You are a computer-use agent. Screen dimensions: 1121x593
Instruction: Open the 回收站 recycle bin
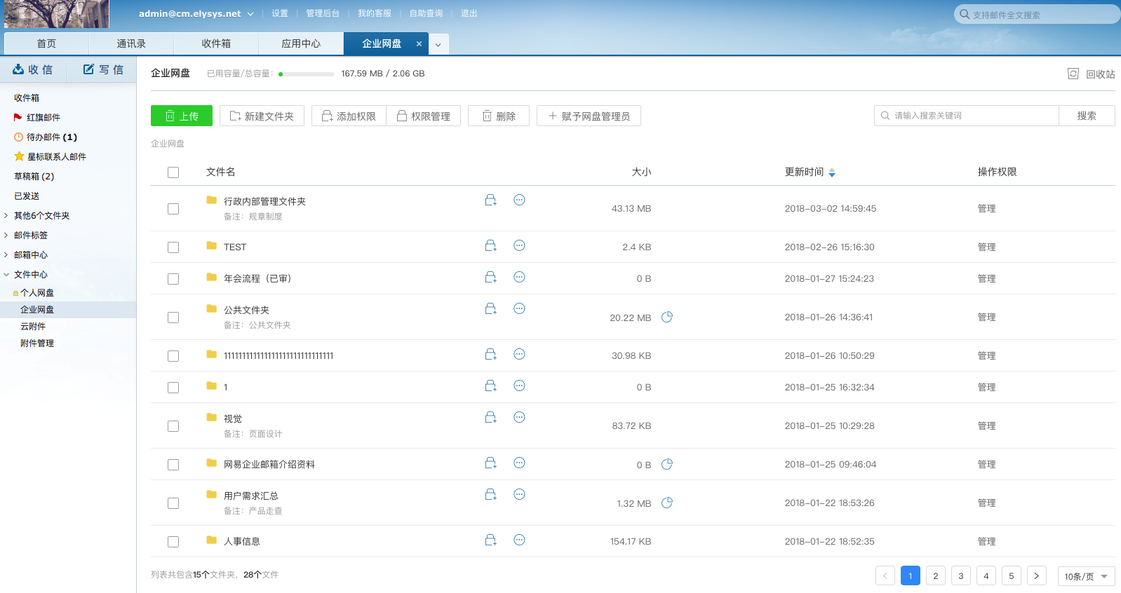point(1092,74)
